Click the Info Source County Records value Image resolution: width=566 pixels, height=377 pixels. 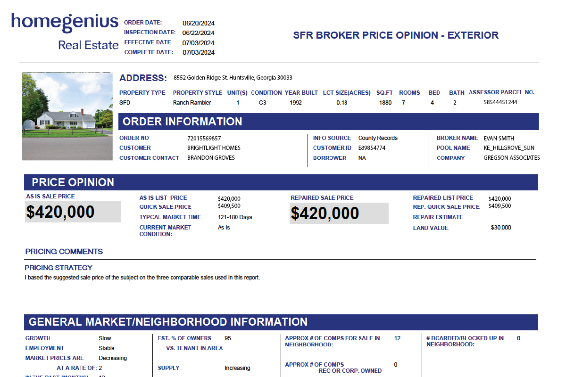(378, 138)
